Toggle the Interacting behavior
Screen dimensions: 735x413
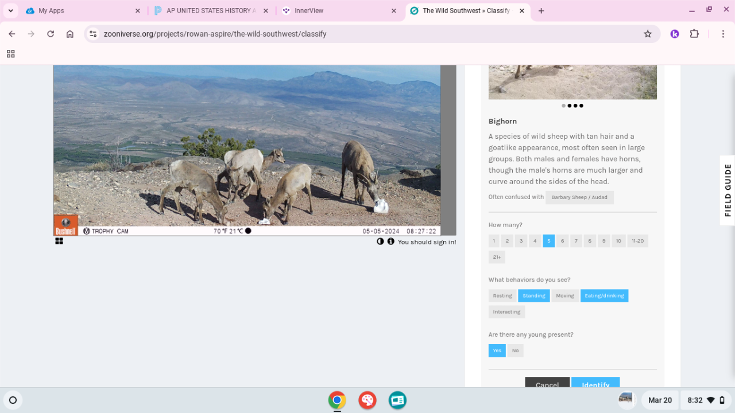tap(506, 312)
